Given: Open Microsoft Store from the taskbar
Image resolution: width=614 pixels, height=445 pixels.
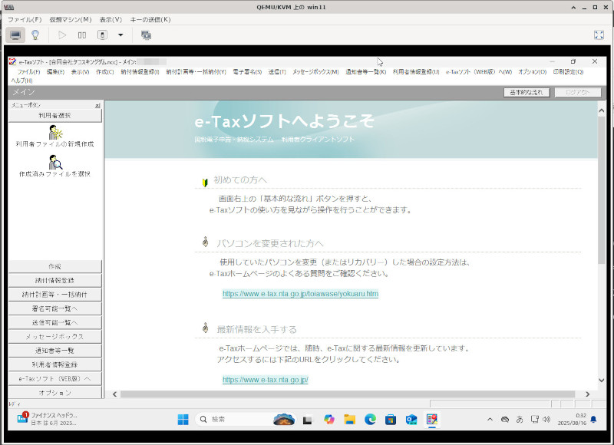Looking at the screenshot, I should (391, 420).
